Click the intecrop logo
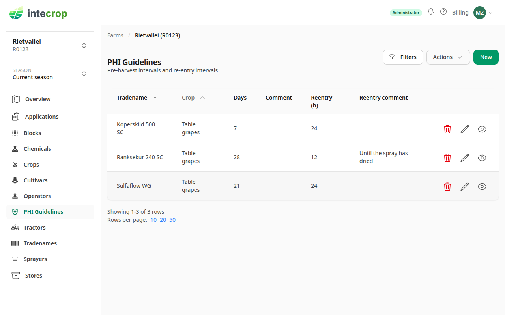The width and height of the screenshot is (505, 315). (x=38, y=13)
